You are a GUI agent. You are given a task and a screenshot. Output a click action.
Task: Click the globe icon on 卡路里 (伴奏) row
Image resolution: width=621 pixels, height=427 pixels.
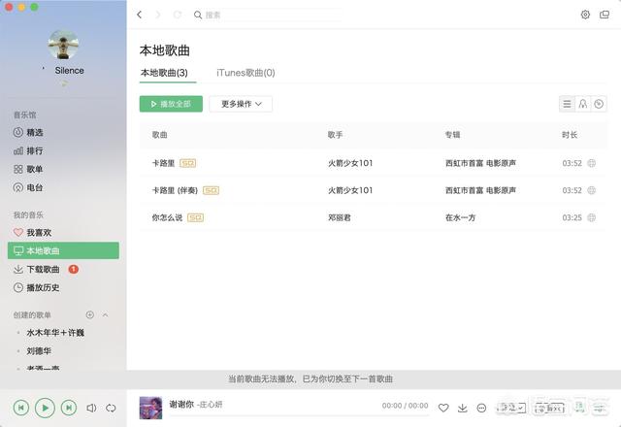point(591,190)
